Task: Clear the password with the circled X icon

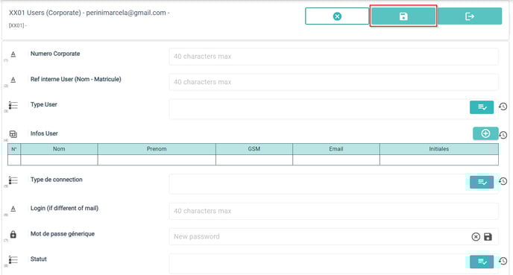Action: click(x=476, y=237)
